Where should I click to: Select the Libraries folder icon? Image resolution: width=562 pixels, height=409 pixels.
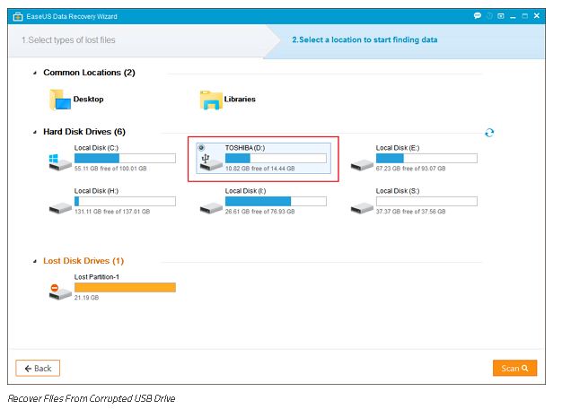(211, 100)
